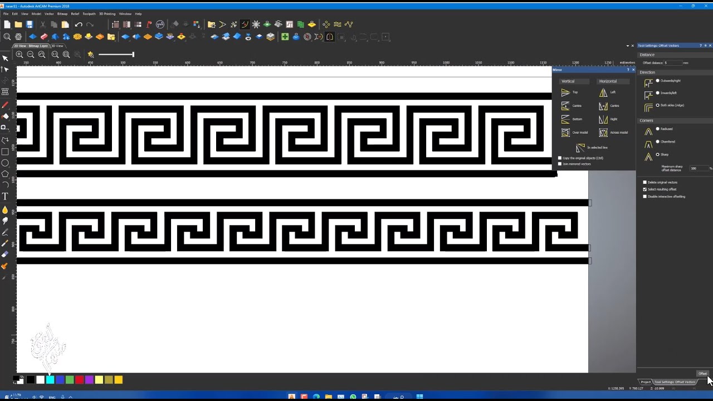Click the Mirror Horizontal Centre icon
Screen dimensions: 713x401
click(x=603, y=106)
